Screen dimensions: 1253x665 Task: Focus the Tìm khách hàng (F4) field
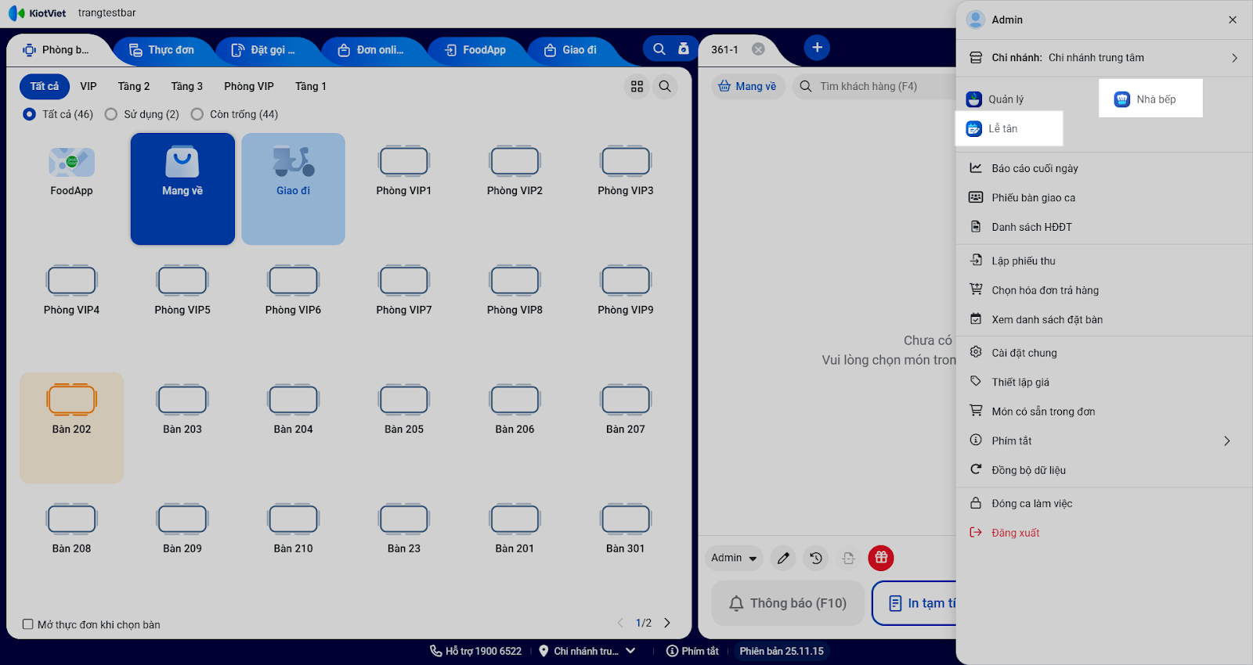[x=875, y=86]
